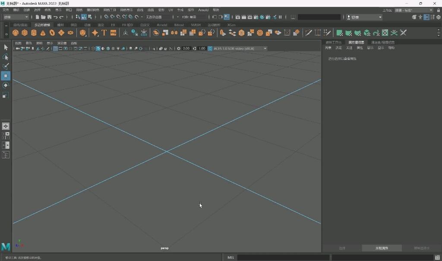Viewport: 442px width, 261px height.
Task: Click the MEL command line input field
Action: point(283,258)
